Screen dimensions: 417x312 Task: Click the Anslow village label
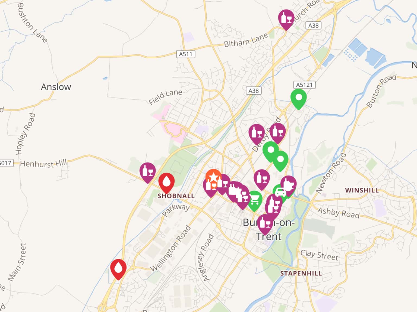click(x=56, y=87)
